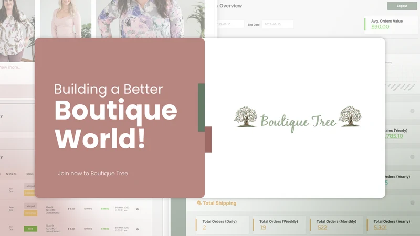Image resolution: width=420 pixels, height=236 pixels.
Task: Open the purple floral blouse product photo
Action: pyautogui.click(x=150, y=19)
